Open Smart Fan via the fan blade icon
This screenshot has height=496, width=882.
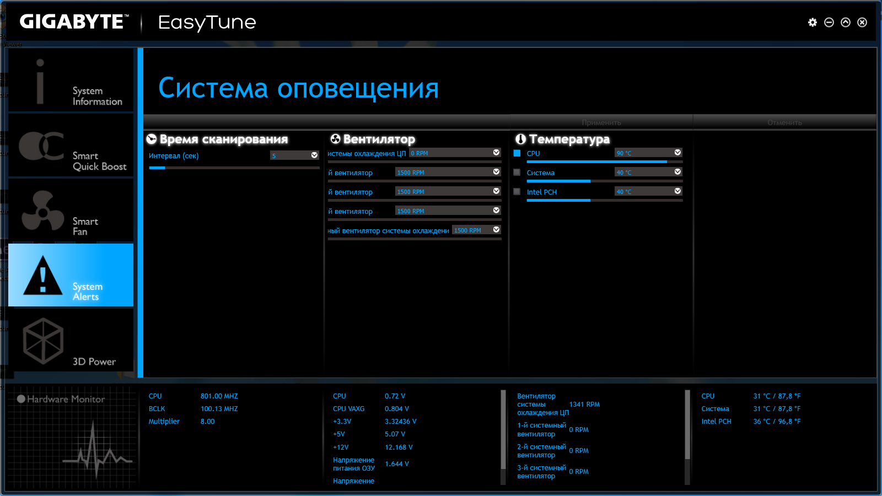point(43,211)
